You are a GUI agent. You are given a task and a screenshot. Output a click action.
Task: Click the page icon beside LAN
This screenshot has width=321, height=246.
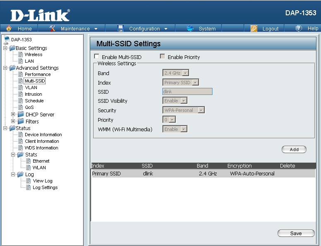20,61
